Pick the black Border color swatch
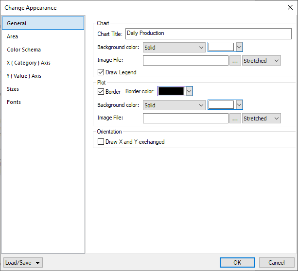This screenshot has width=298, height=271. [172, 91]
